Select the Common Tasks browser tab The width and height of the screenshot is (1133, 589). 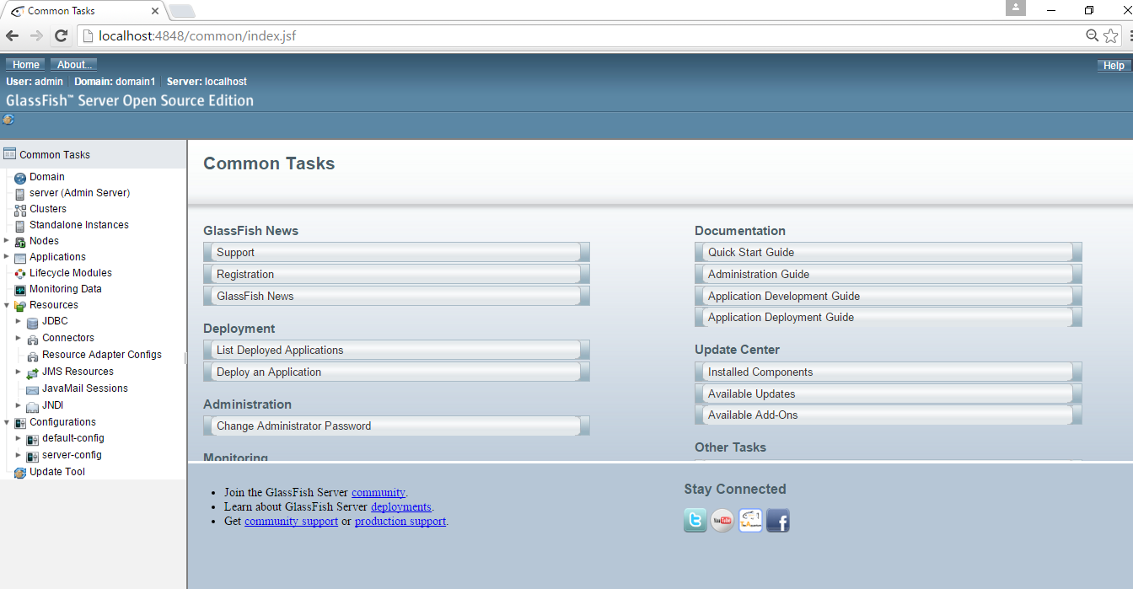[83, 11]
